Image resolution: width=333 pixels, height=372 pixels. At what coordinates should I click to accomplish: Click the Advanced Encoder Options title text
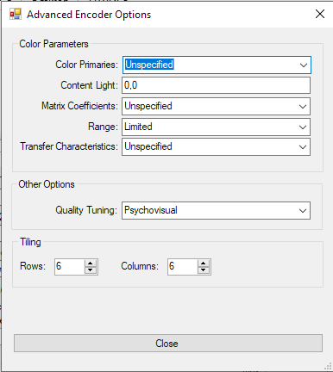[89, 15]
